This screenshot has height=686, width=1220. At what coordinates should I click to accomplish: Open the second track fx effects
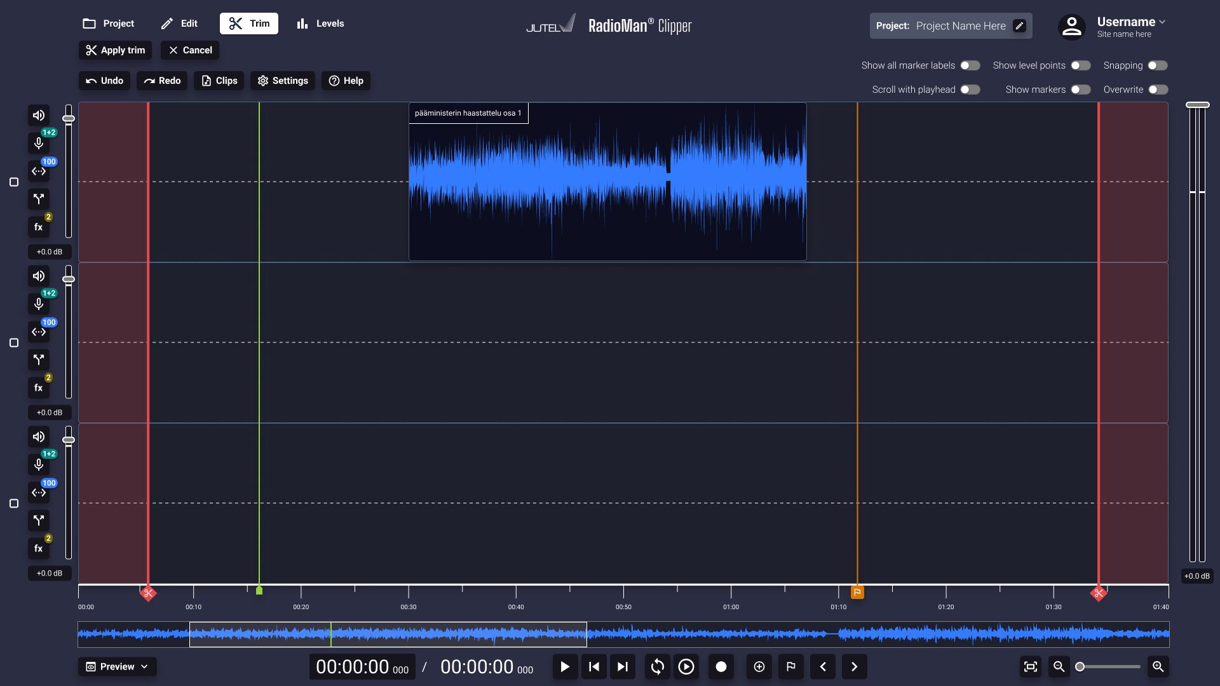tap(39, 388)
